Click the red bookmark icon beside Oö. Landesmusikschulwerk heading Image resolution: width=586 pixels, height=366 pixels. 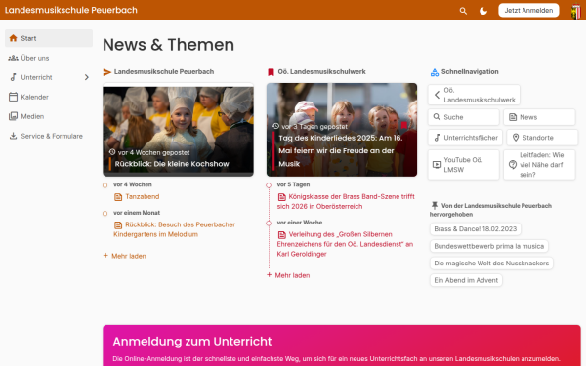tap(271, 72)
